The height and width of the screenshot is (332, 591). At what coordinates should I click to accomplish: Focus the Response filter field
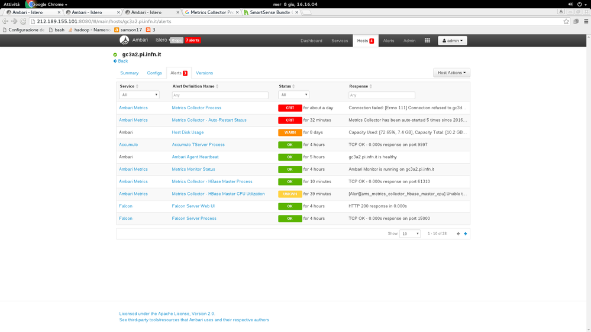click(x=382, y=95)
